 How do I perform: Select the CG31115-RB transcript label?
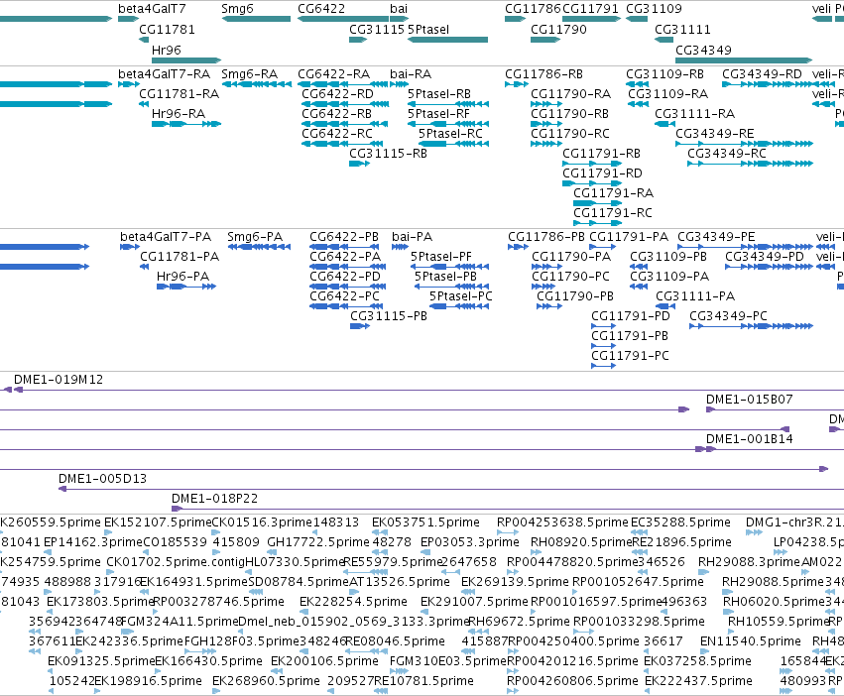click(x=388, y=154)
